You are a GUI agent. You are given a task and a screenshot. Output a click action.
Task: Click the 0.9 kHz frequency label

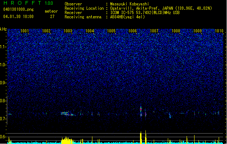(x=3, y=83)
